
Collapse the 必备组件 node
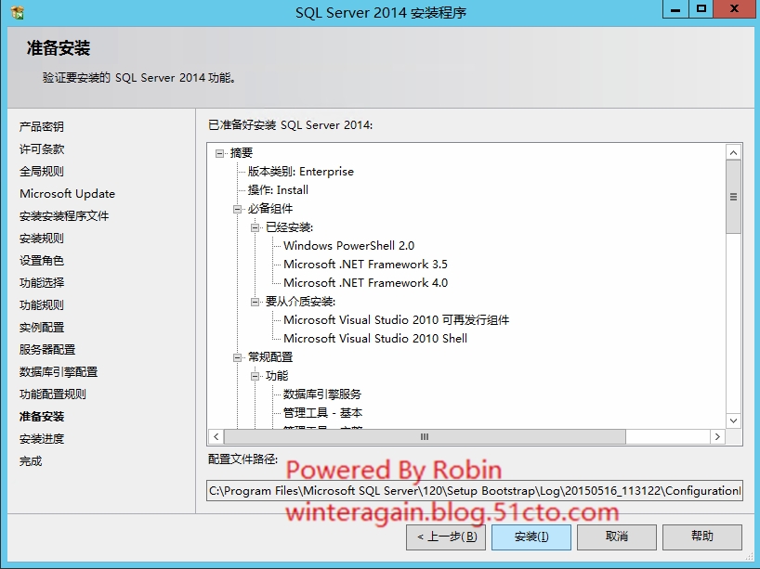[237, 209]
